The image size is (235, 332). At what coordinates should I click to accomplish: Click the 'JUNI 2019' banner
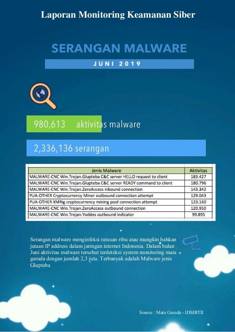[x=119, y=64]
